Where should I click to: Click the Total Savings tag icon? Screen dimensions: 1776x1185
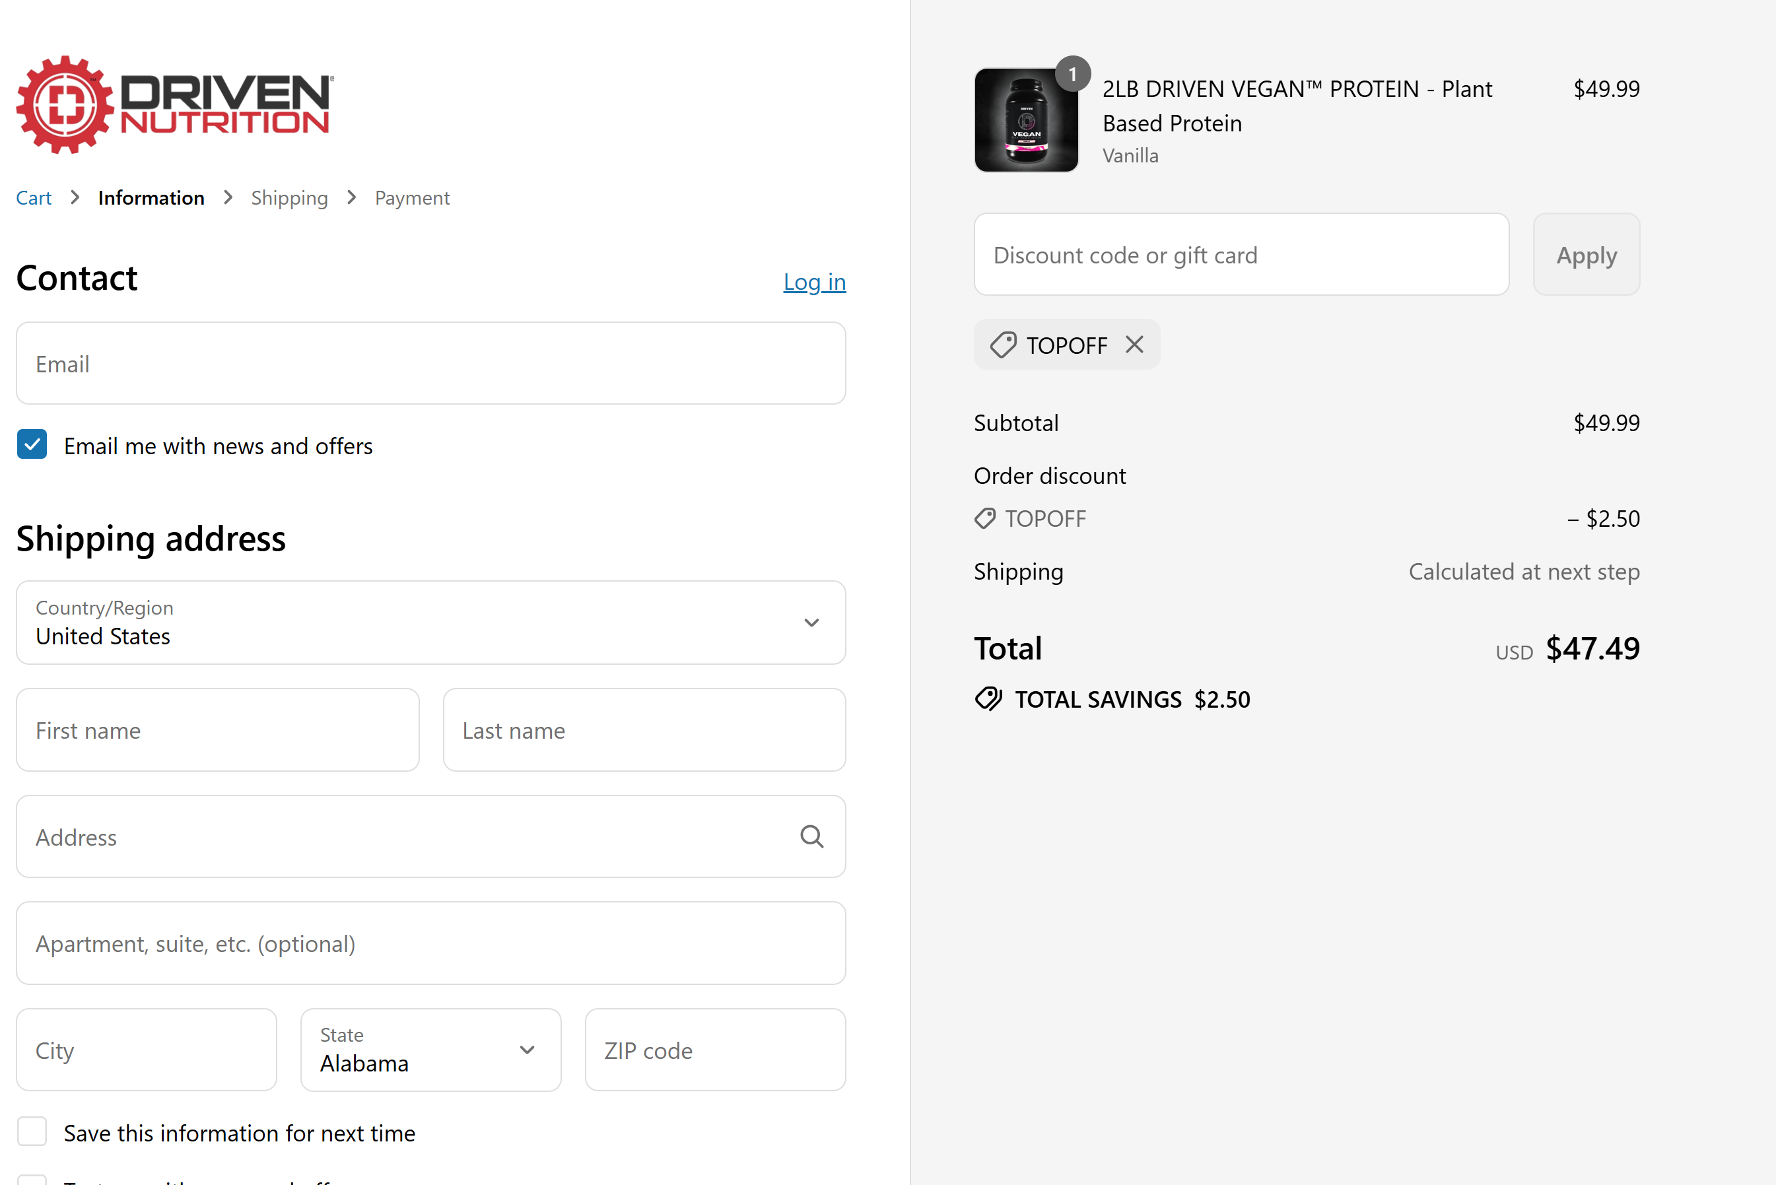(988, 698)
